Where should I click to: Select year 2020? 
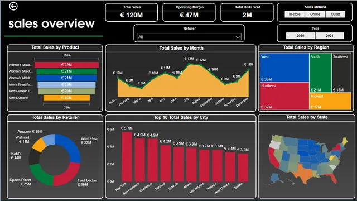[x=300, y=36]
